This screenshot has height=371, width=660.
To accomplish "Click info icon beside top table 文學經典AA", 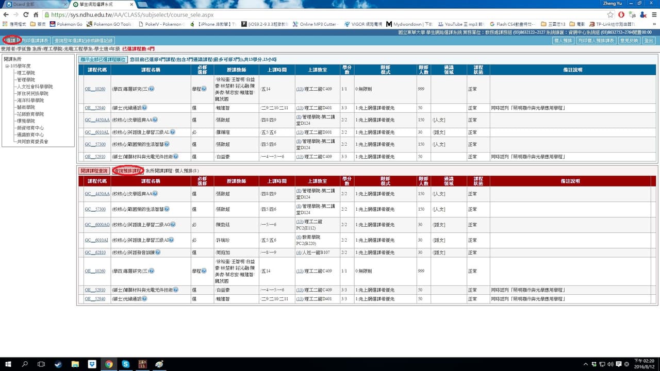I will click(155, 120).
